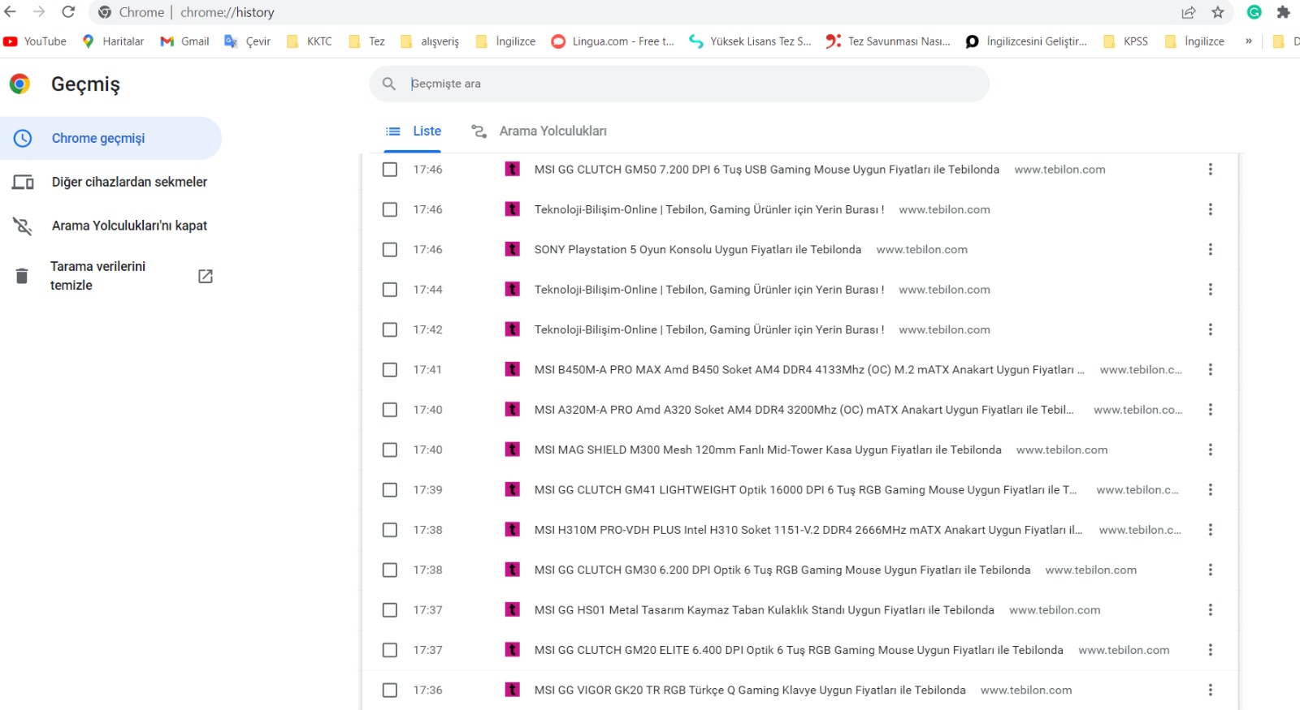Check the 17:44 history entry checkbox

390,290
